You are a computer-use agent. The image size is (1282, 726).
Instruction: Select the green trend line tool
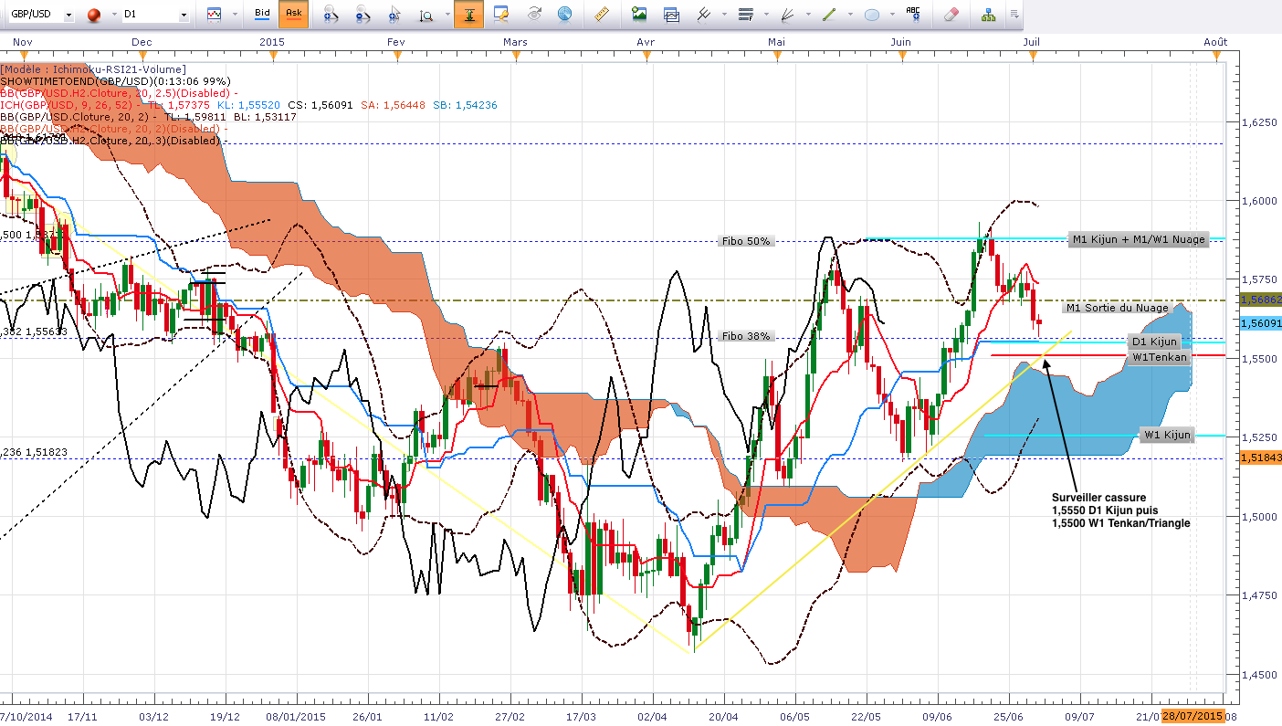click(x=829, y=15)
